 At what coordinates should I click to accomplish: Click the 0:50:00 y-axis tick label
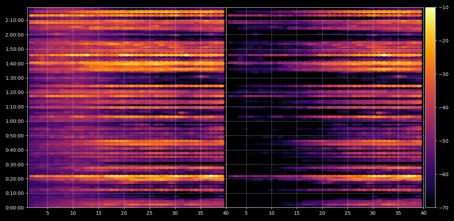(x=14, y=135)
